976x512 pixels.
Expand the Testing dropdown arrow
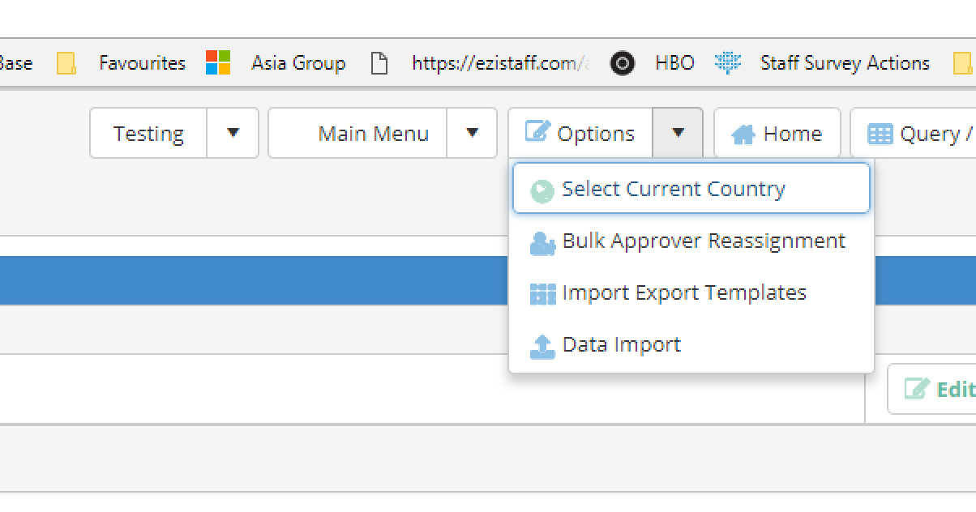click(x=233, y=133)
